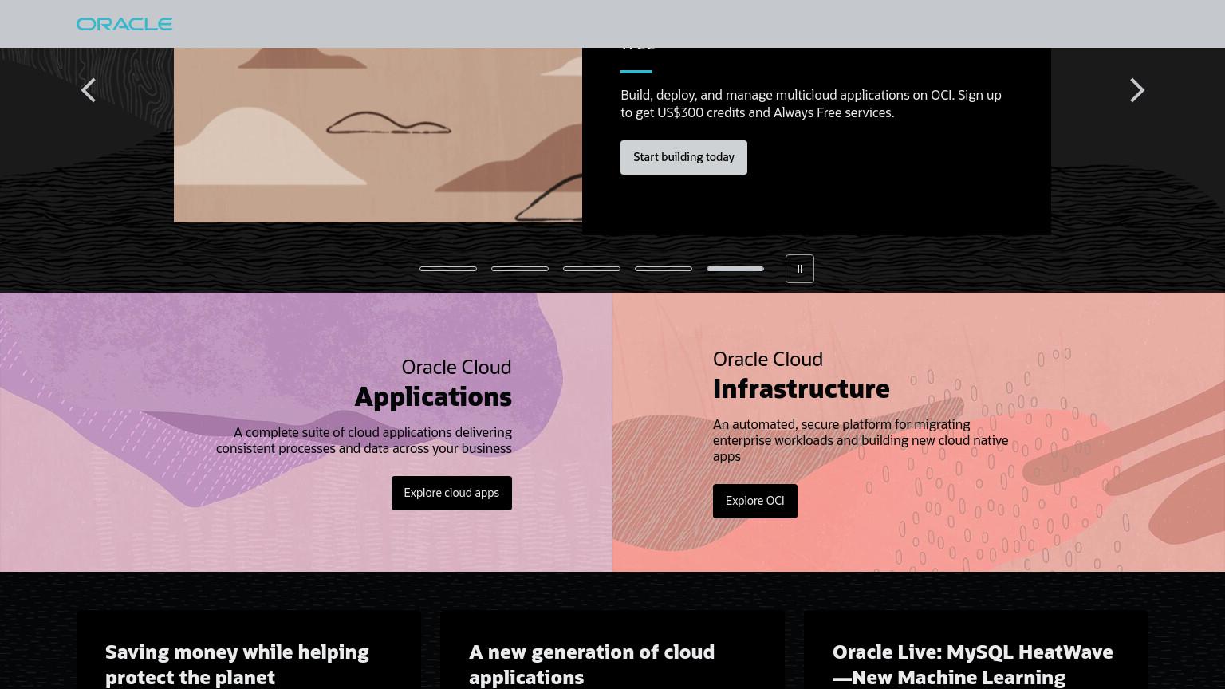This screenshot has width=1225, height=689.
Task: Open the Oracle Live: MySQL HeatWave story
Action: [x=973, y=664]
